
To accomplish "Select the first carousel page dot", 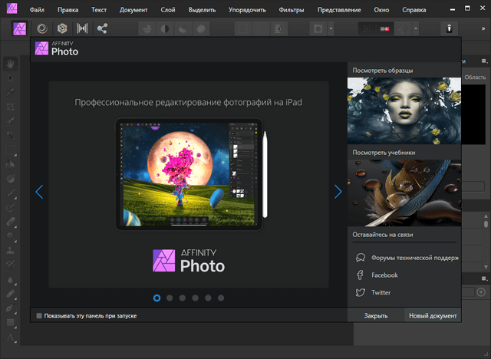I will [x=157, y=297].
